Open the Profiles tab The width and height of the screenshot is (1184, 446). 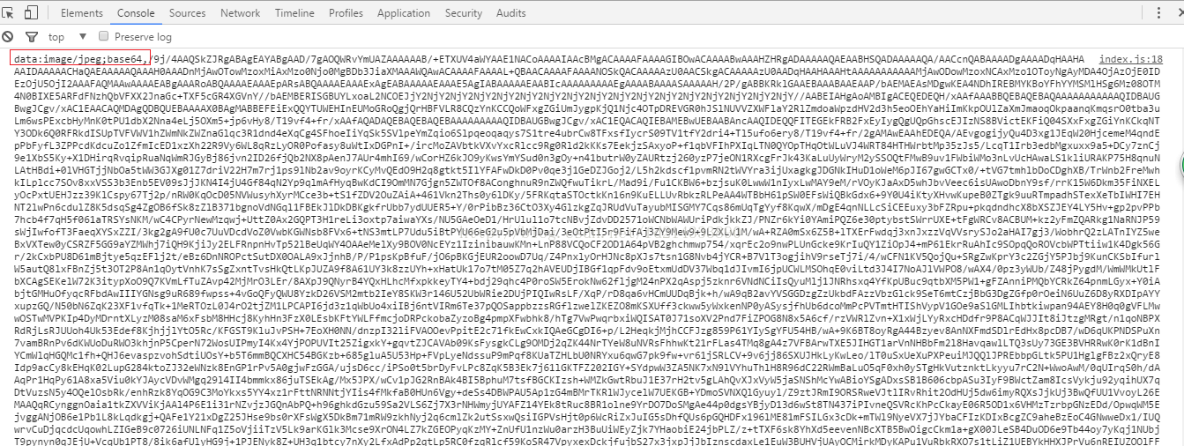346,13
